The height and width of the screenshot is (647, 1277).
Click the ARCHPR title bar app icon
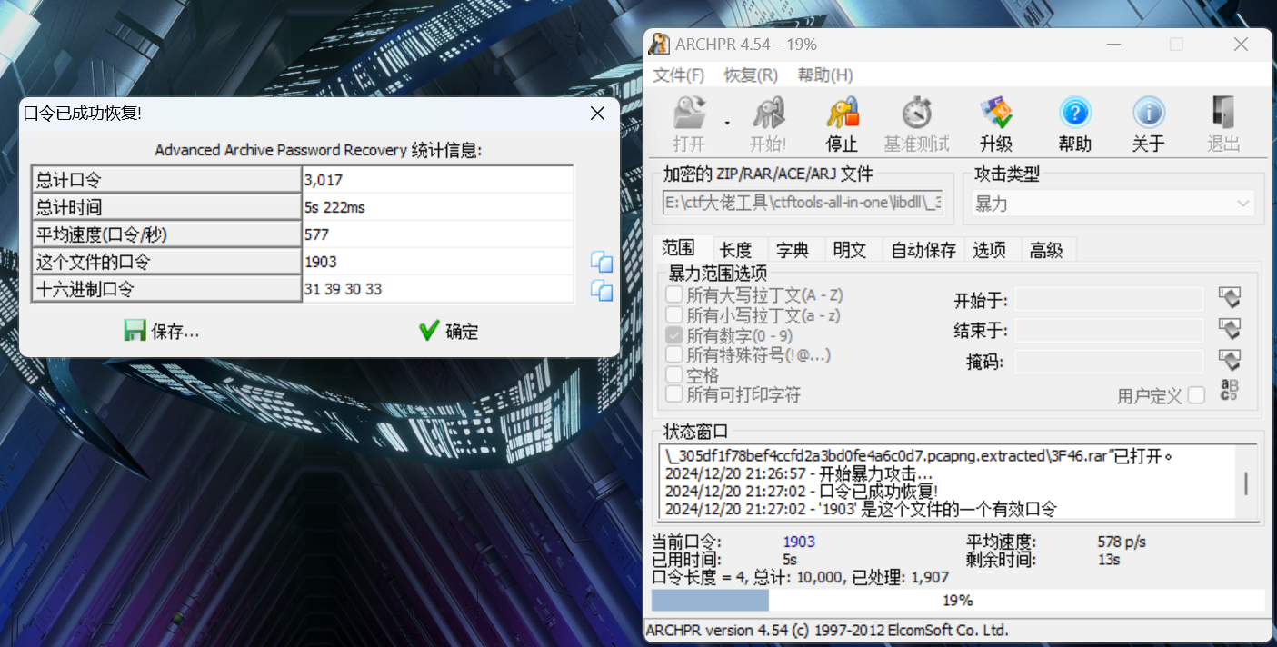[x=660, y=44]
